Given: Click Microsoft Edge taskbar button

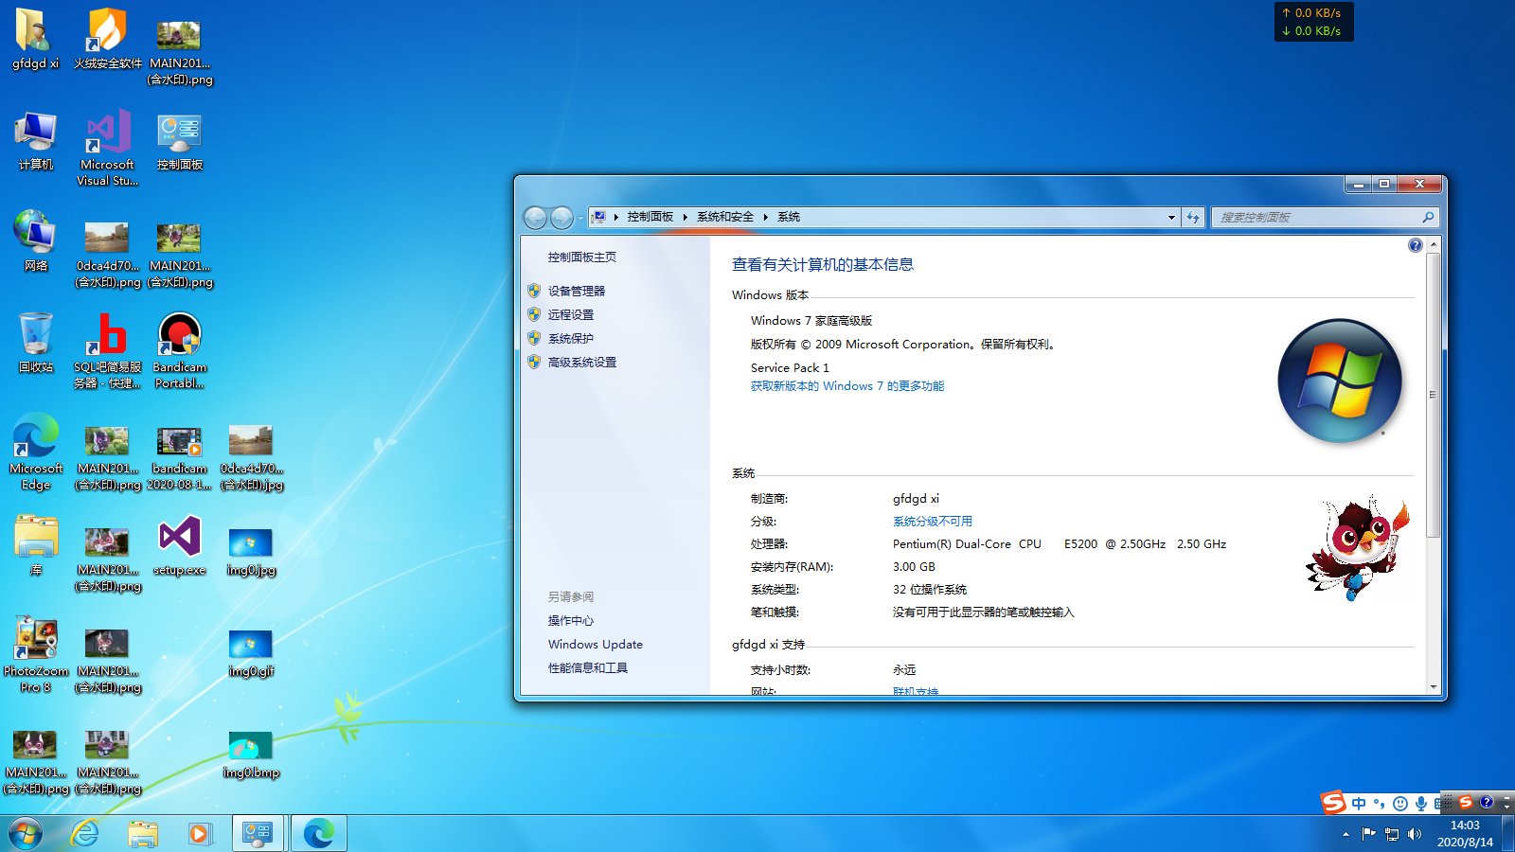Looking at the screenshot, I should [x=319, y=833].
